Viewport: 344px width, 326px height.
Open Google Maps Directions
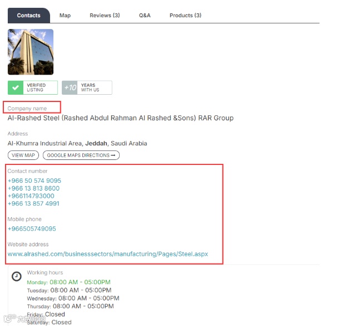81,155
